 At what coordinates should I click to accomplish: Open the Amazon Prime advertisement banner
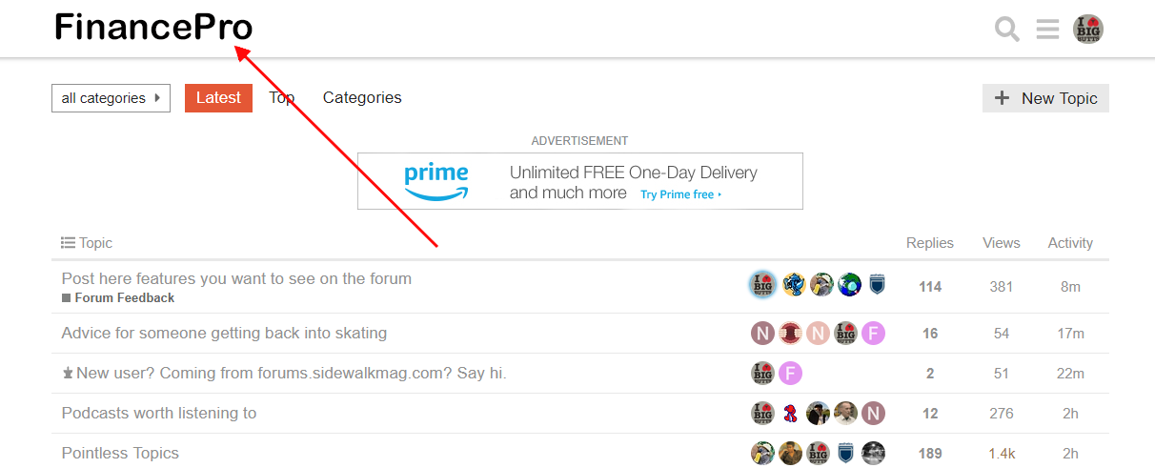point(579,181)
